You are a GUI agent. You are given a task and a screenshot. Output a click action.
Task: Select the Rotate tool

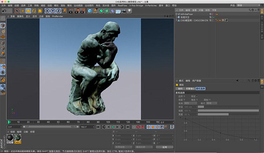pyautogui.click(x=34, y=11)
